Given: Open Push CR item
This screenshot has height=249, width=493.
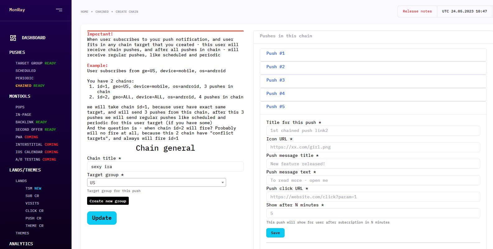Looking at the screenshot, I should [x=33, y=218].
